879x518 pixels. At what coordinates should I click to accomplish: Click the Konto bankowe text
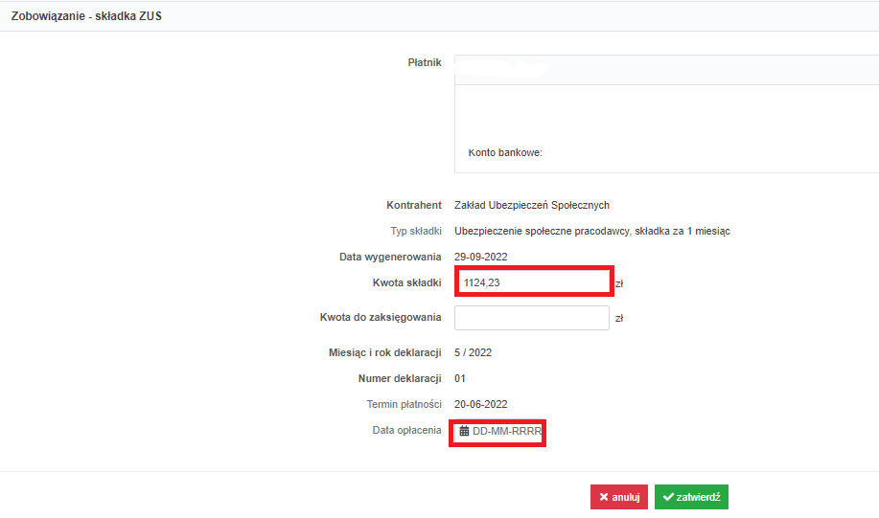click(505, 152)
